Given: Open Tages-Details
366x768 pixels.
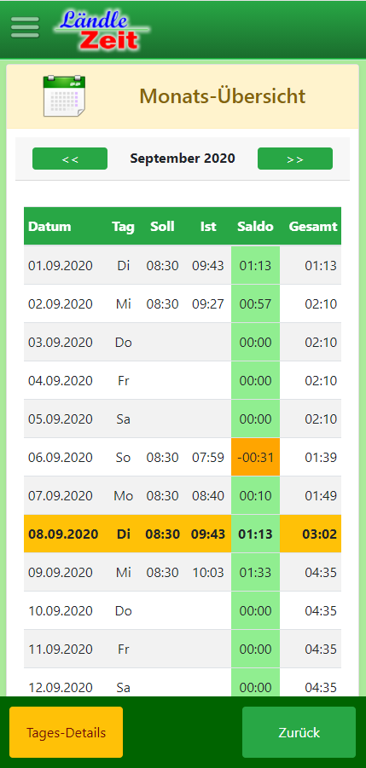Looking at the screenshot, I should pos(67,732).
